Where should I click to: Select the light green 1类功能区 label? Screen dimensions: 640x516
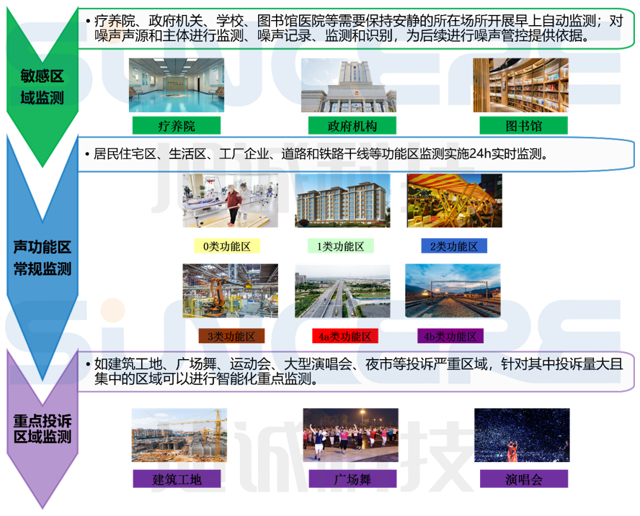(340, 246)
